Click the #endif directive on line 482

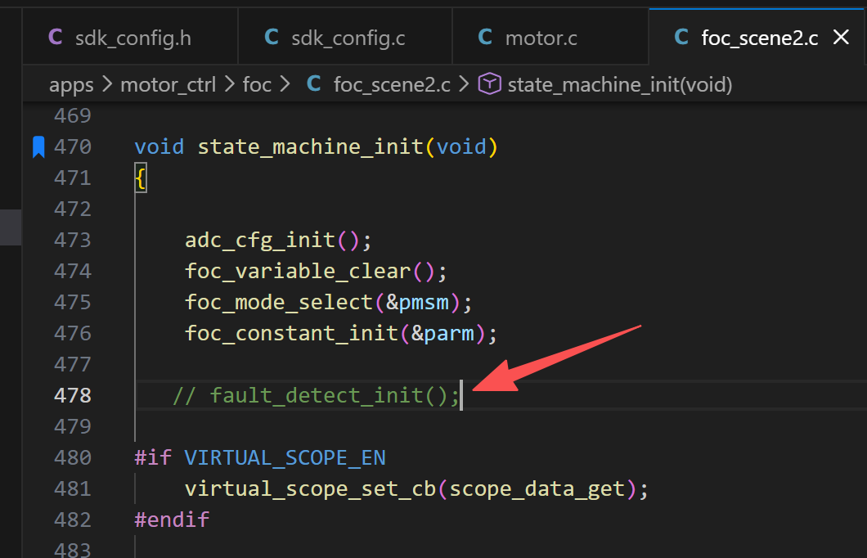point(172,520)
